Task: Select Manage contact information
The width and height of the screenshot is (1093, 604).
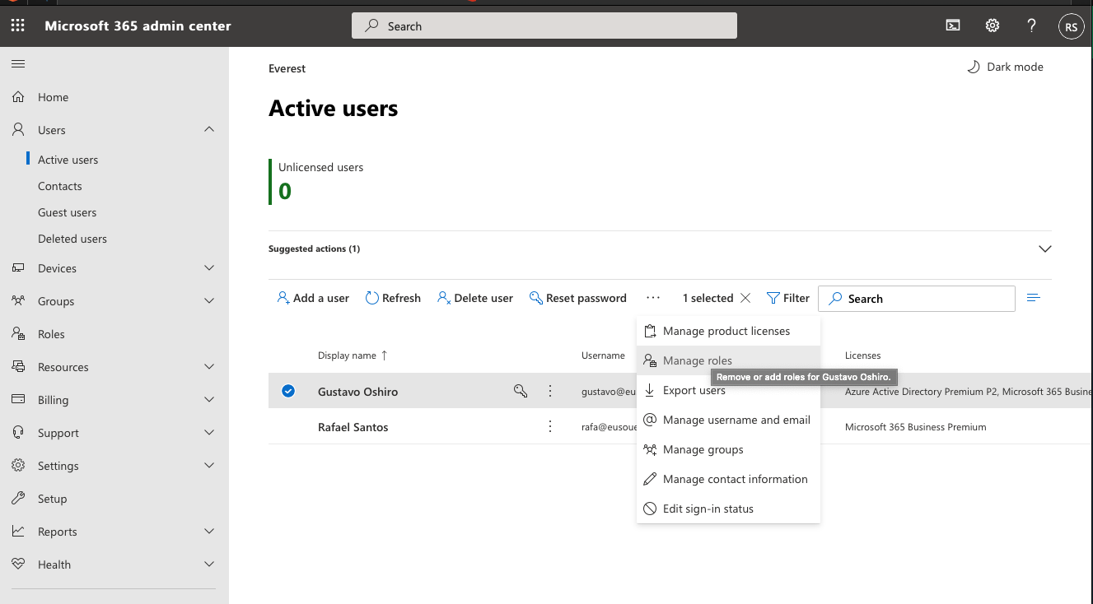Action: point(728,479)
